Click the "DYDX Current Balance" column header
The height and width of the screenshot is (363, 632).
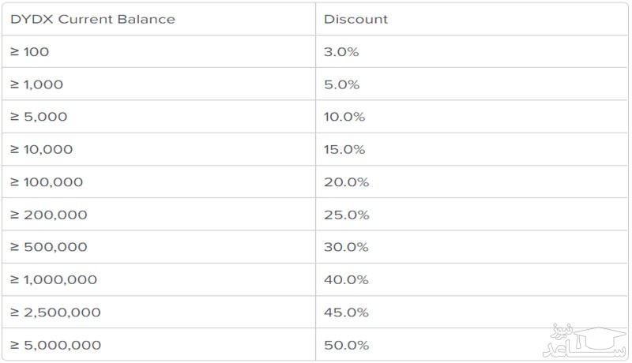92,19
